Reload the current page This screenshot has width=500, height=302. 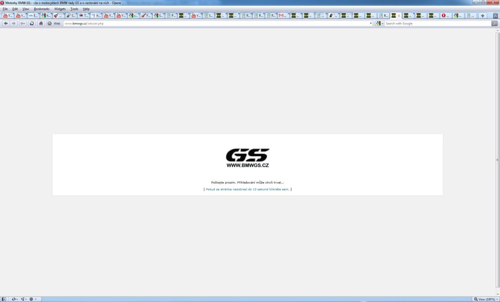(32, 23)
